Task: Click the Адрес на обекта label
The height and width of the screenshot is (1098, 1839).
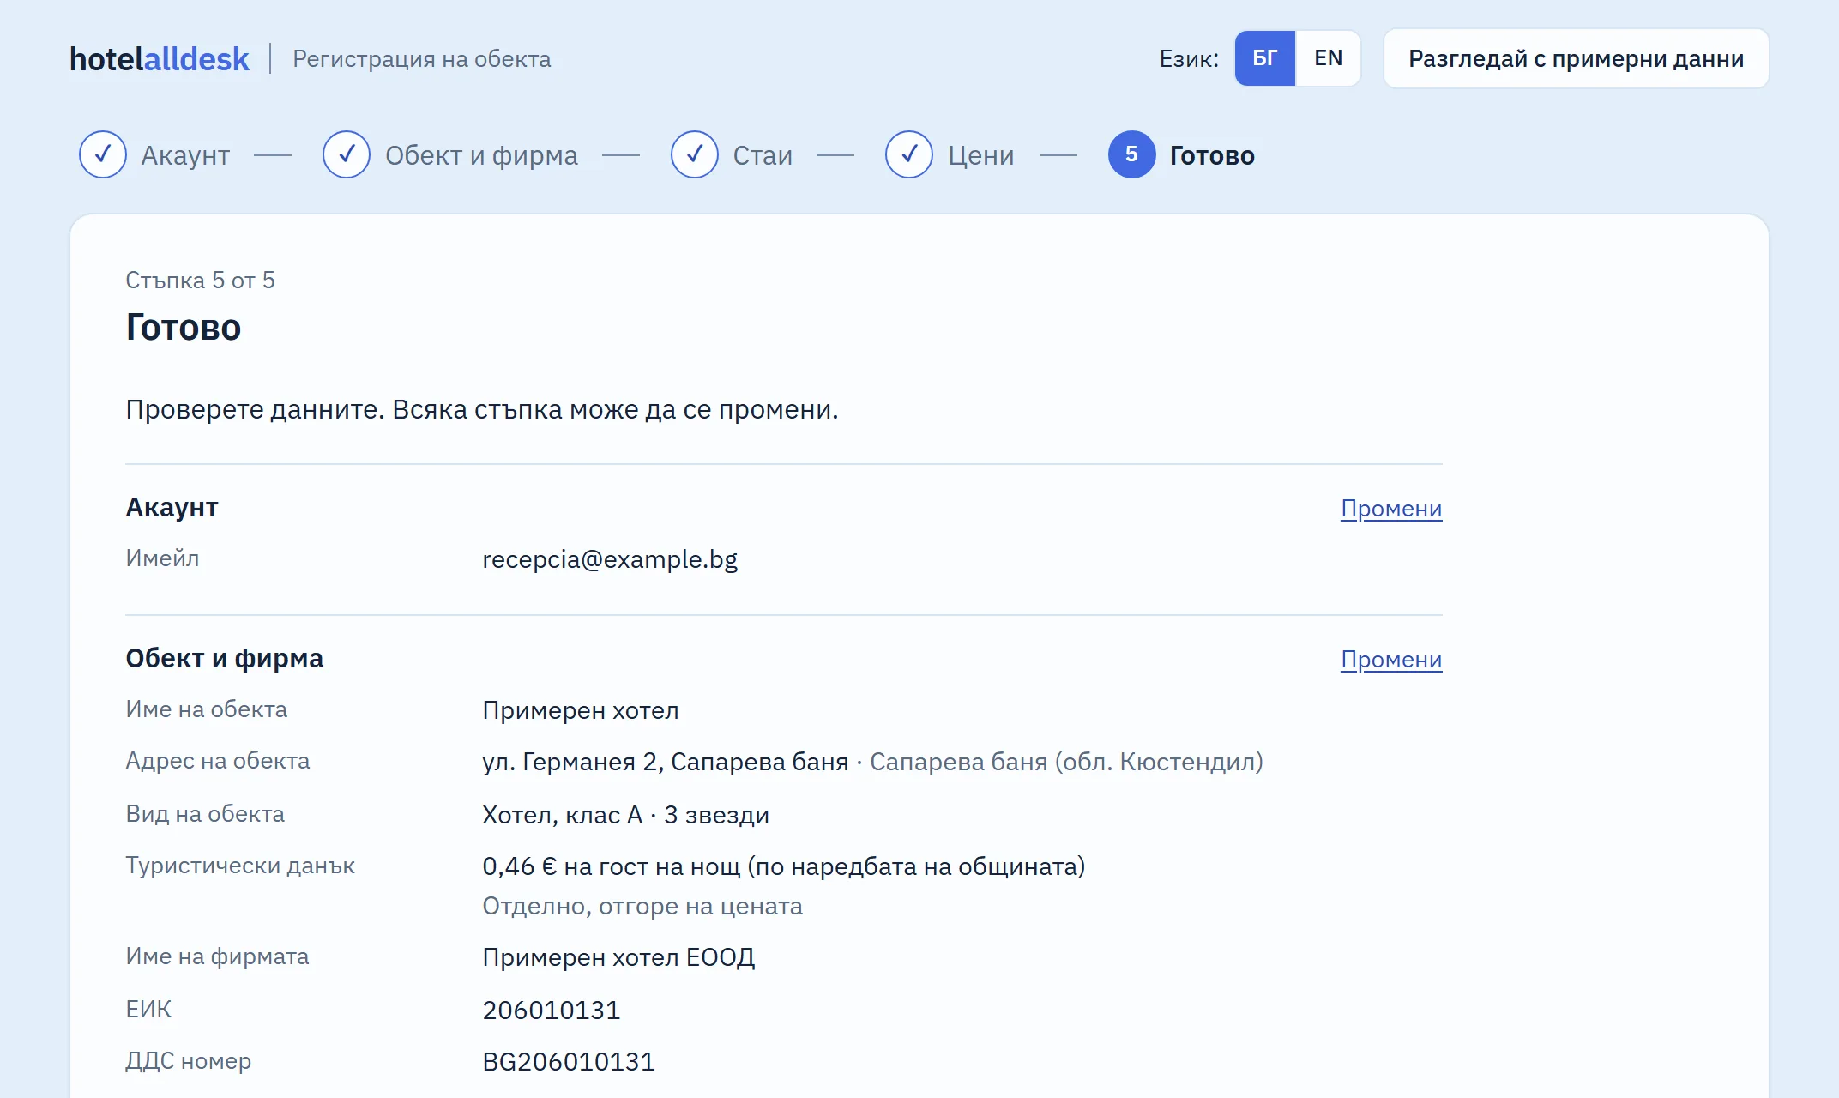Action: click(x=218, y=761)
